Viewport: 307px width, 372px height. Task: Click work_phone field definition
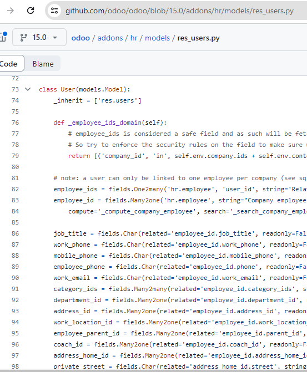click(180, 244)
